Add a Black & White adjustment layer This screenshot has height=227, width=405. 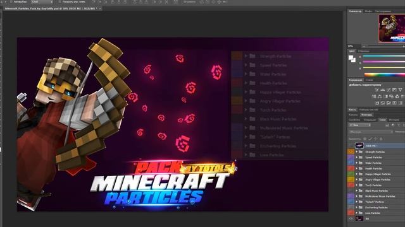tap(385, 96)
